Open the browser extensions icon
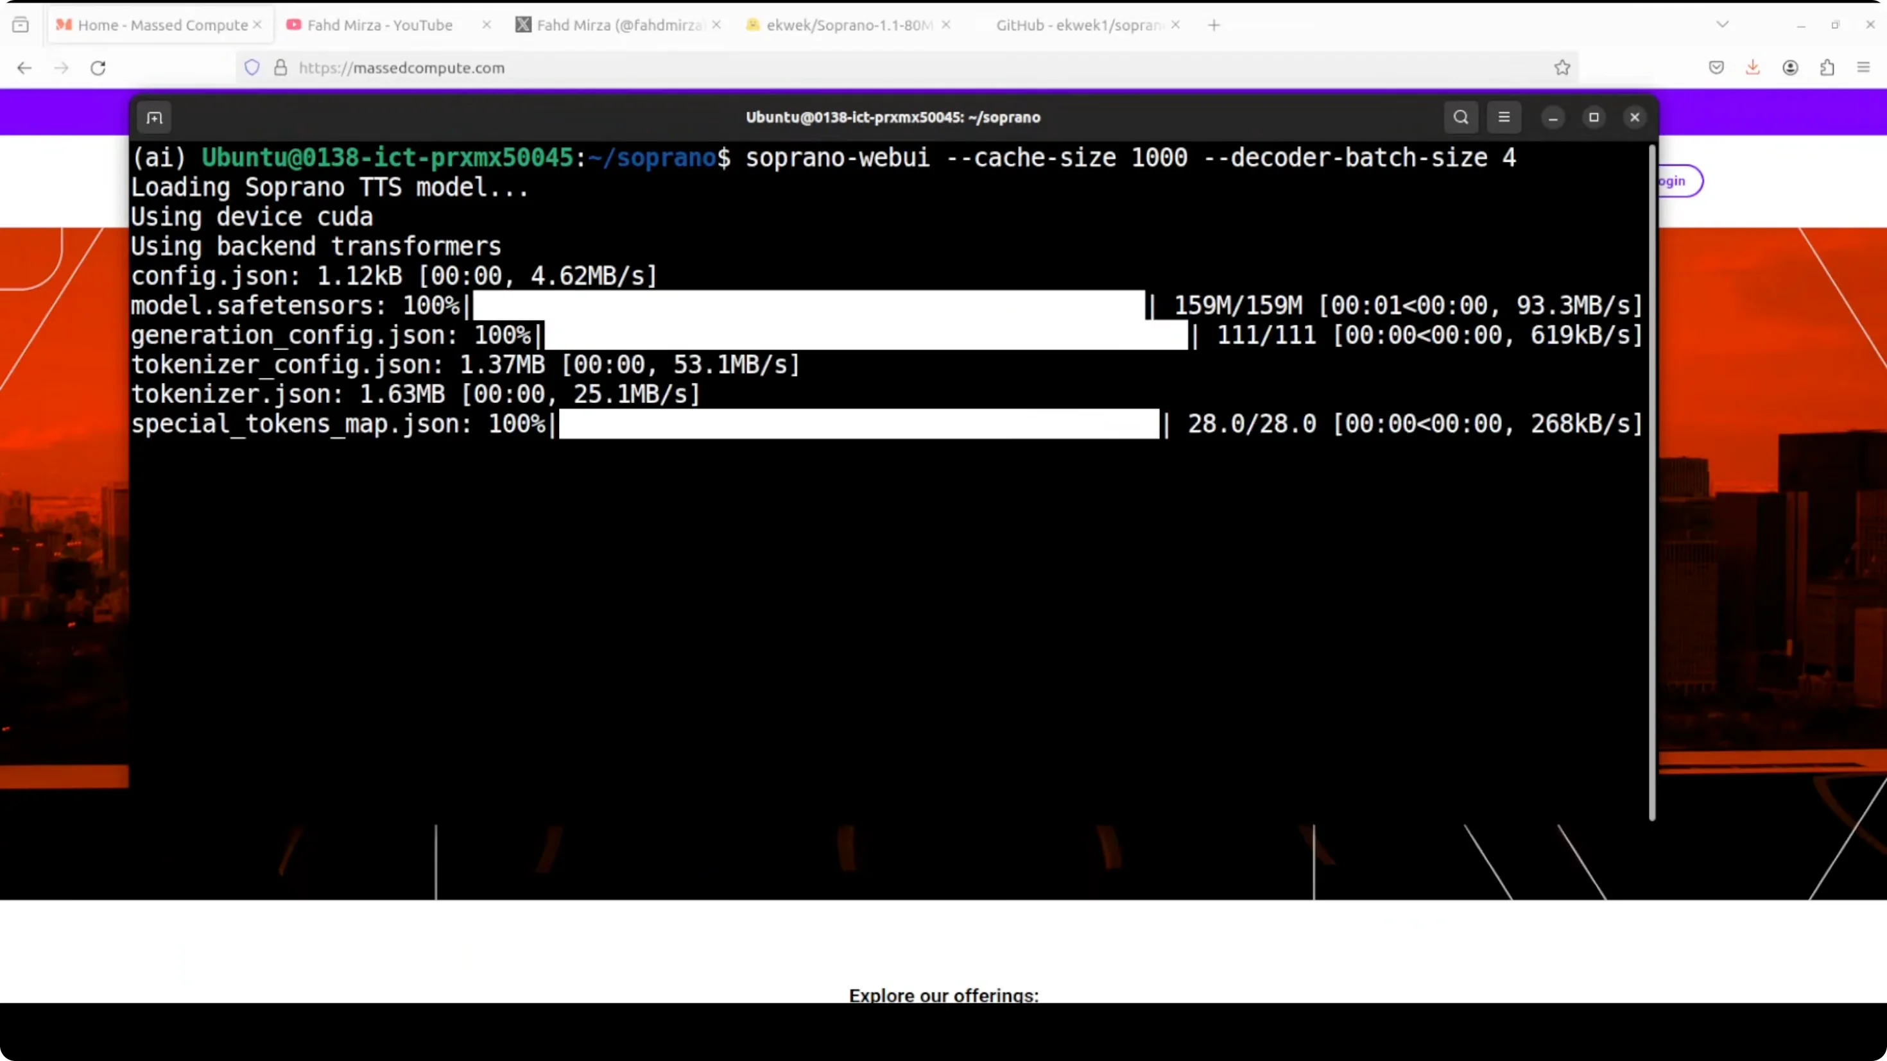 tap(1827, 68)
